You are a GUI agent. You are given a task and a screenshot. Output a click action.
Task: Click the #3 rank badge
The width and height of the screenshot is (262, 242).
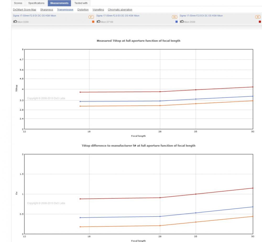tap(258, 17)
